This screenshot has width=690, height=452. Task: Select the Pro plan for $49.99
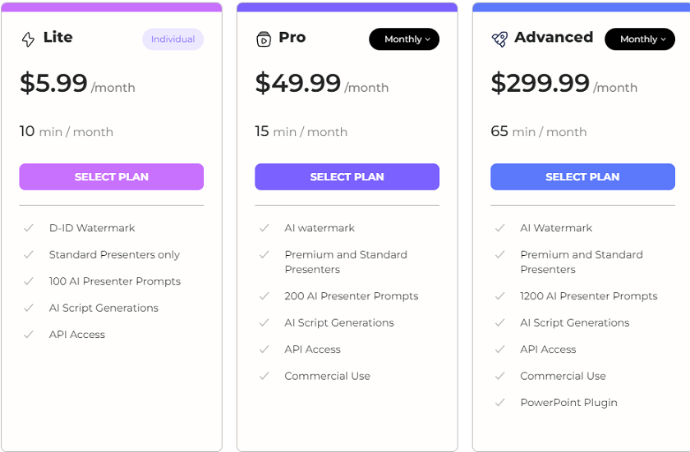click(347, 176)
